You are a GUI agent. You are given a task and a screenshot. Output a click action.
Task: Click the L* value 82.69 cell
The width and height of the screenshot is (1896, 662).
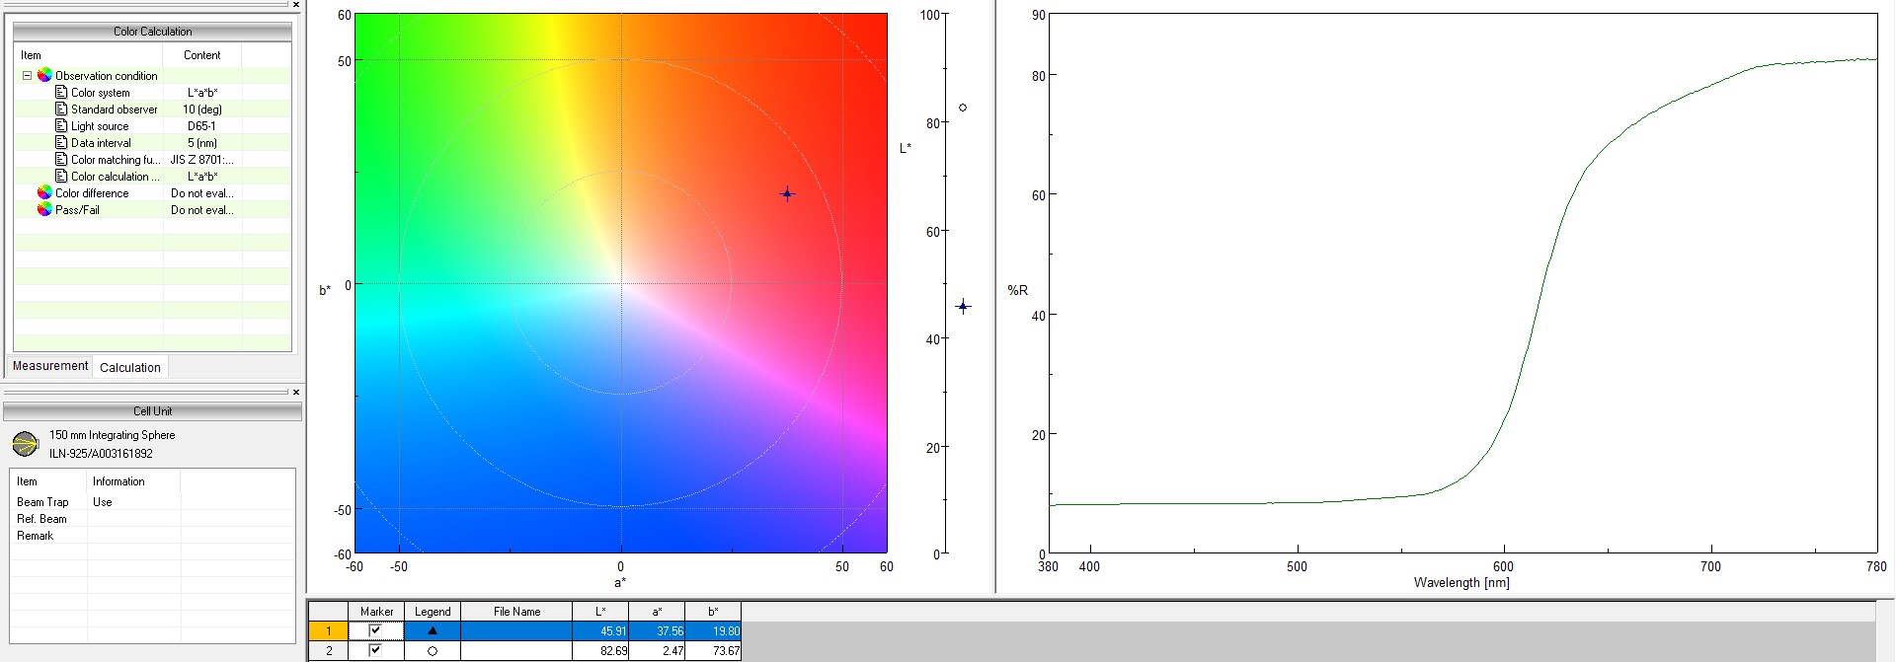(600, 650)
